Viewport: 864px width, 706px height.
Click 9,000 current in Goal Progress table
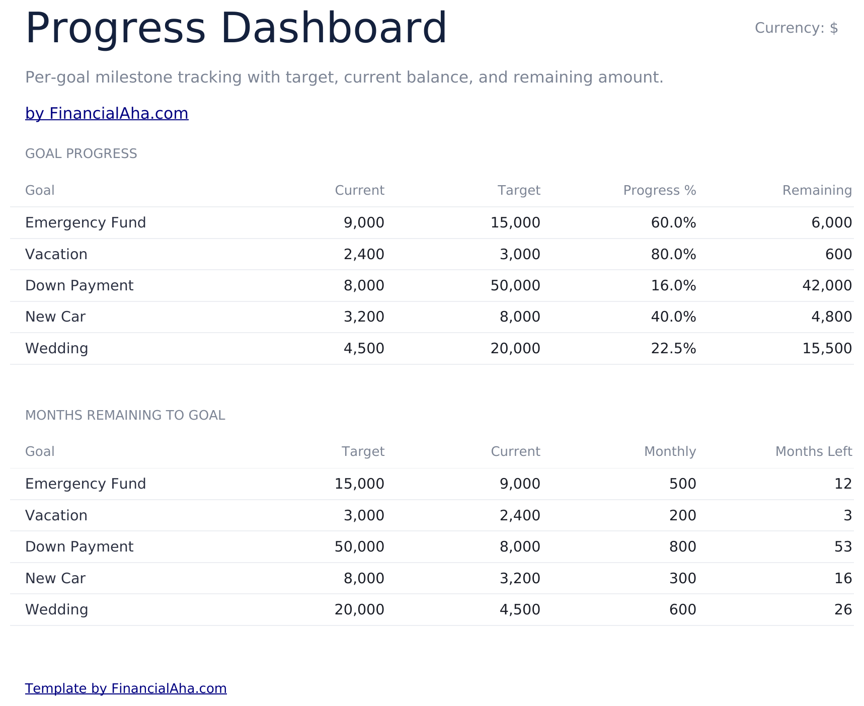[364, 222]
